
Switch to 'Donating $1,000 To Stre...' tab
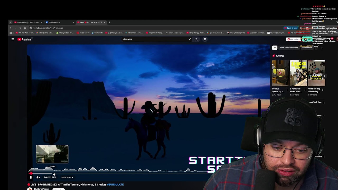(29, 22)
